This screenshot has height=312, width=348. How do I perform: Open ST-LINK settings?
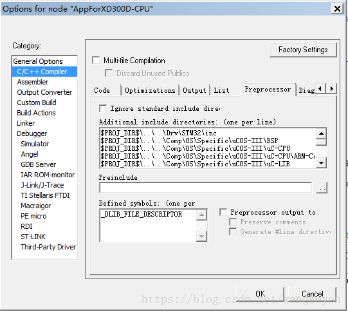(x=33, y=237)
